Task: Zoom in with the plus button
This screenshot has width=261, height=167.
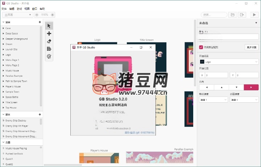Action: [52, 15]
